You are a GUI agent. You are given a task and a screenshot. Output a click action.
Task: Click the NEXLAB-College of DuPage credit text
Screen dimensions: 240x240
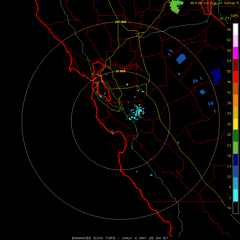(215, 3)
